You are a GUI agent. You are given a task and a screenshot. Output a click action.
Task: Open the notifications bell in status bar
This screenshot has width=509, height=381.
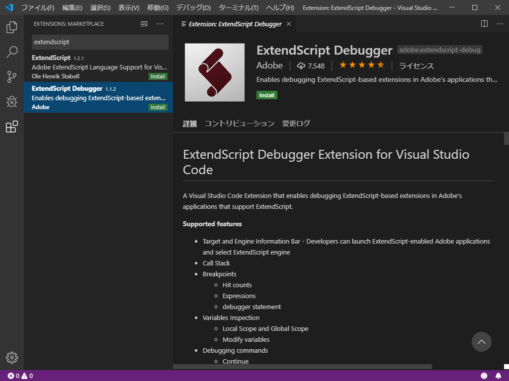(x=498, y=376)
